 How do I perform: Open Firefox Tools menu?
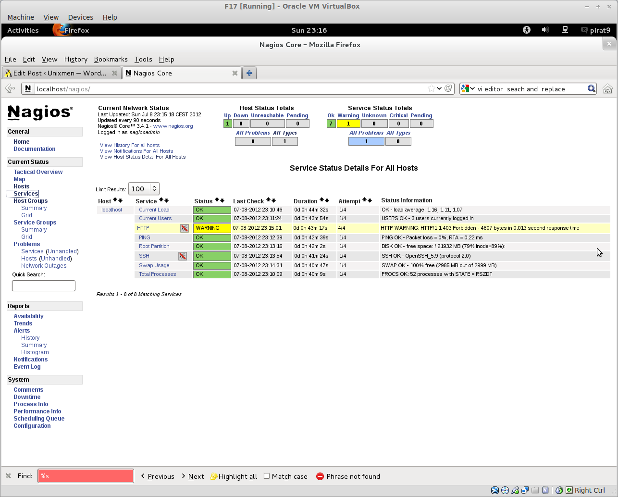click(x=143, y=59)
